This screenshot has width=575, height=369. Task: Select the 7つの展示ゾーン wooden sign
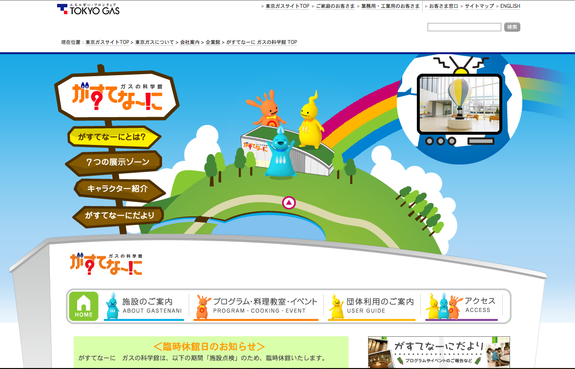pos(115,163)
